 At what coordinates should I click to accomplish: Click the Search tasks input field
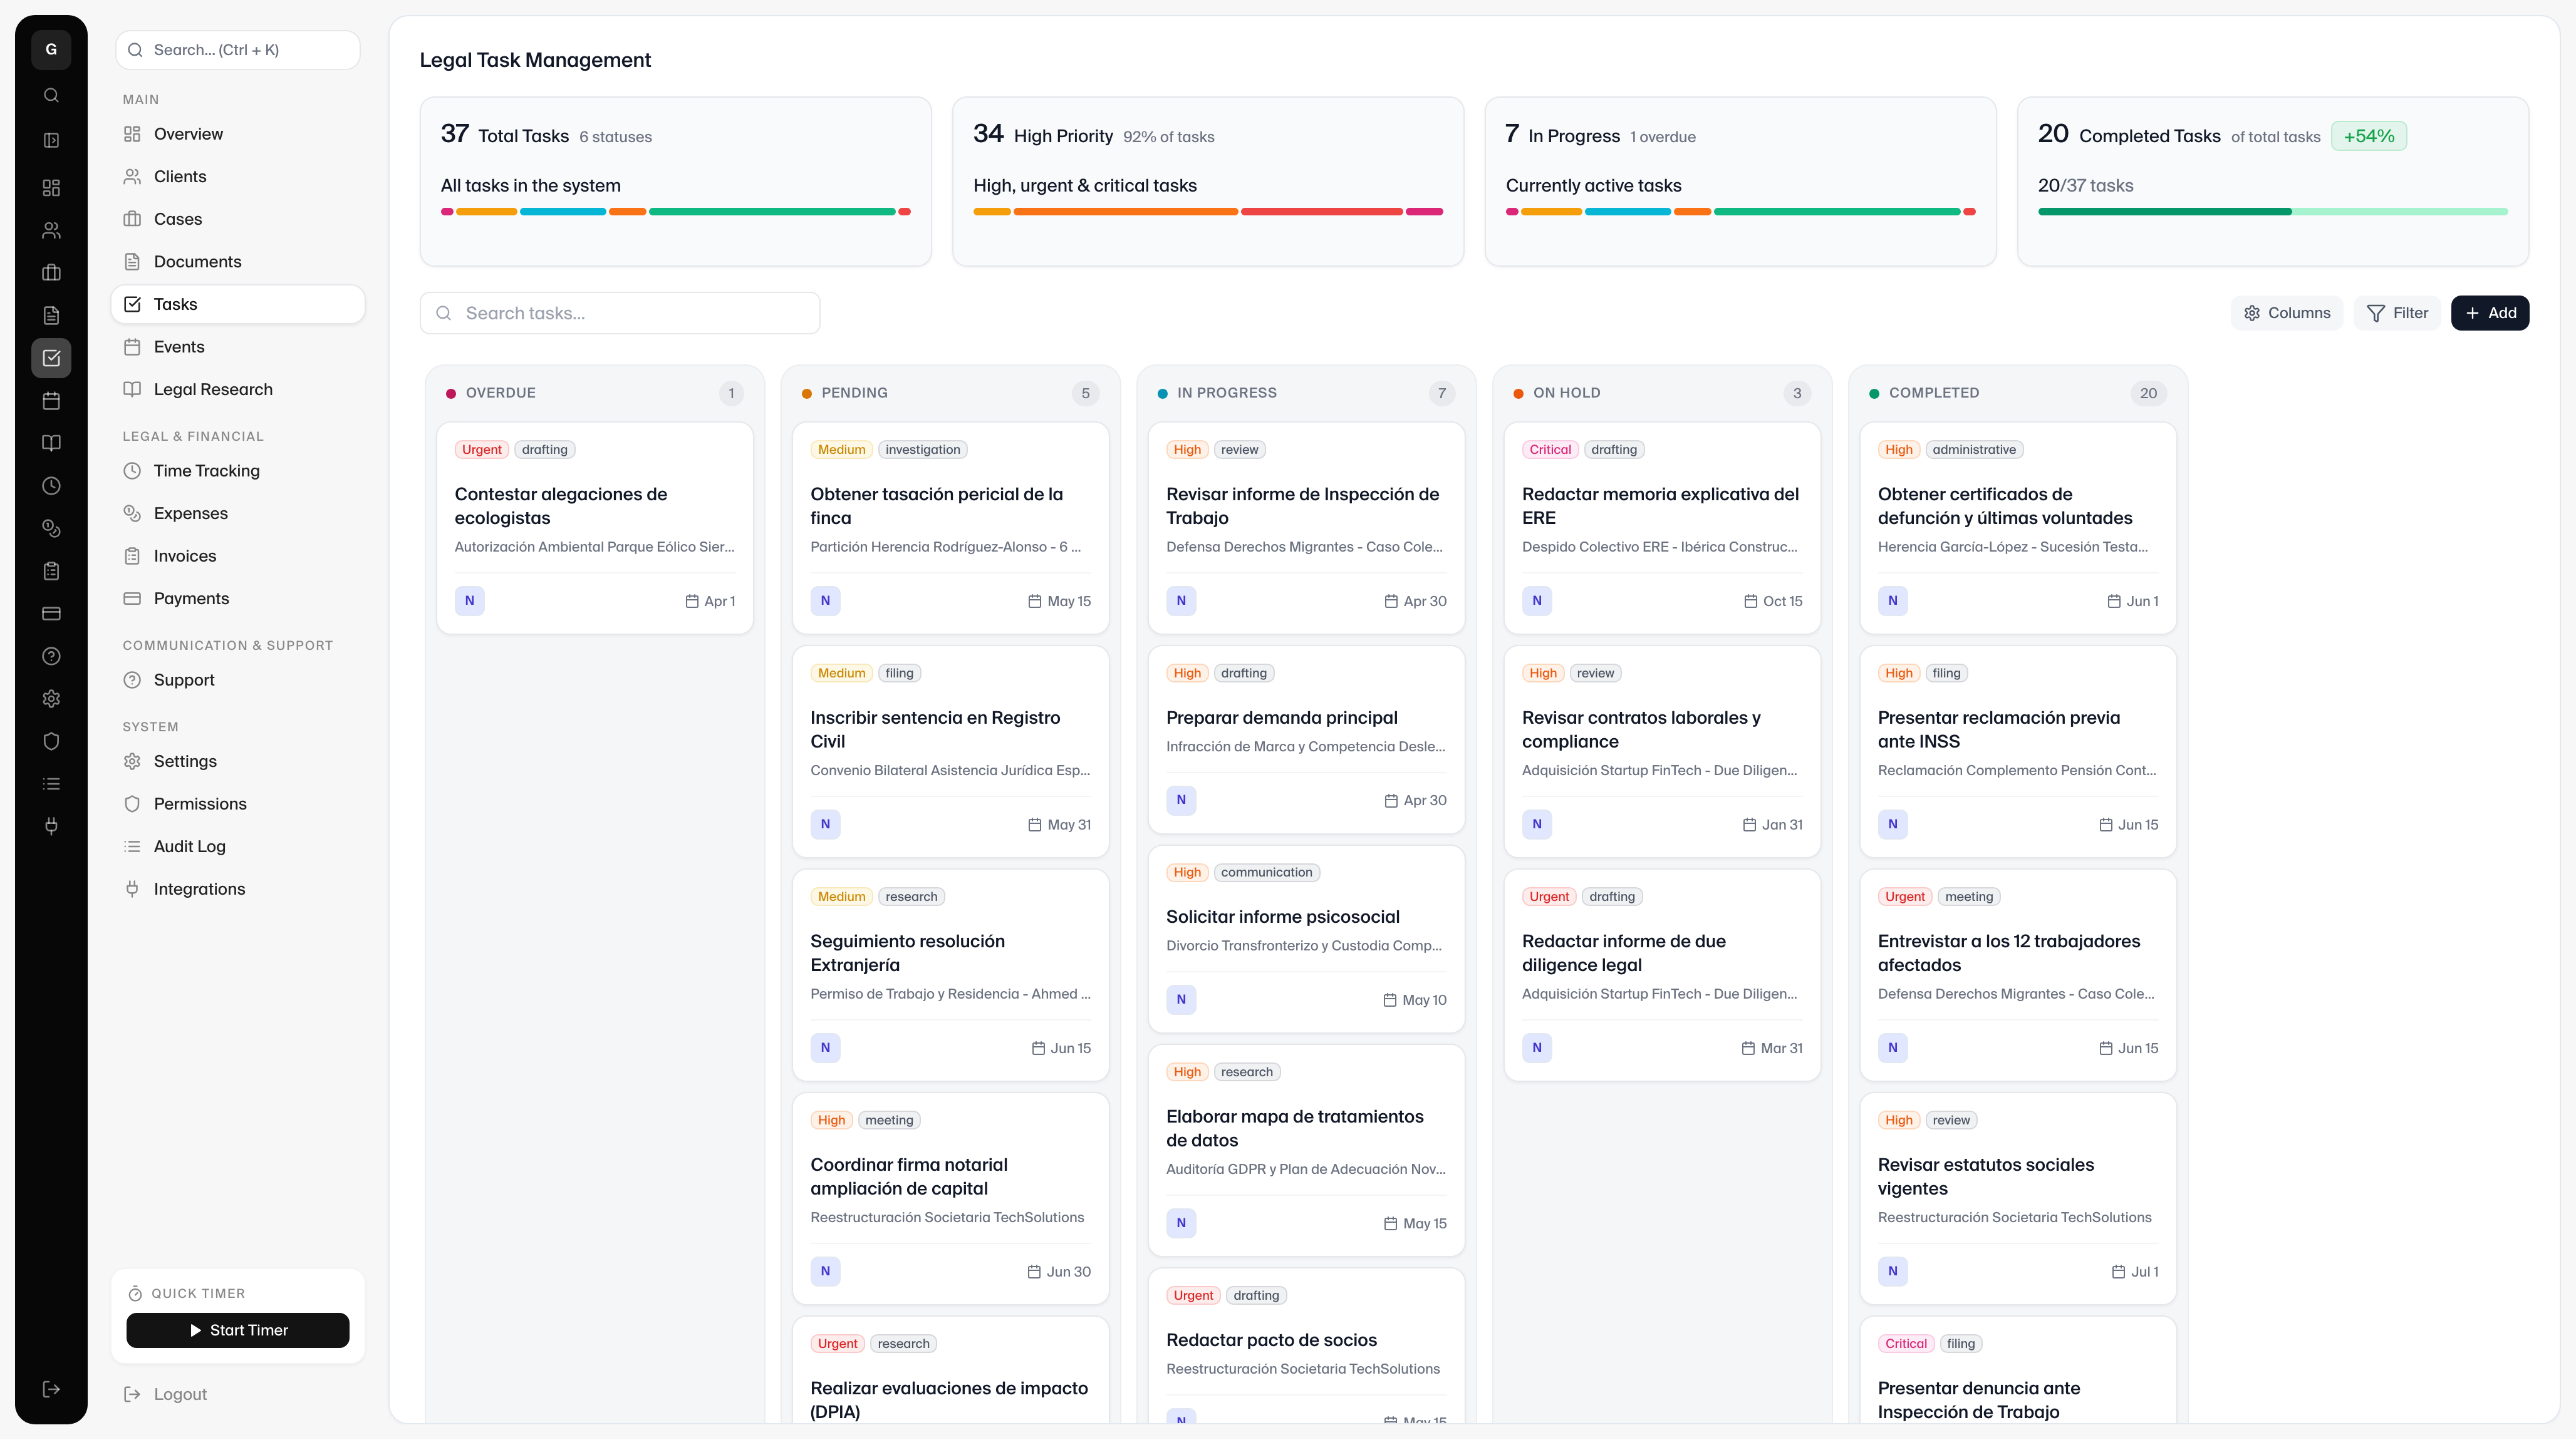(620, 314)
